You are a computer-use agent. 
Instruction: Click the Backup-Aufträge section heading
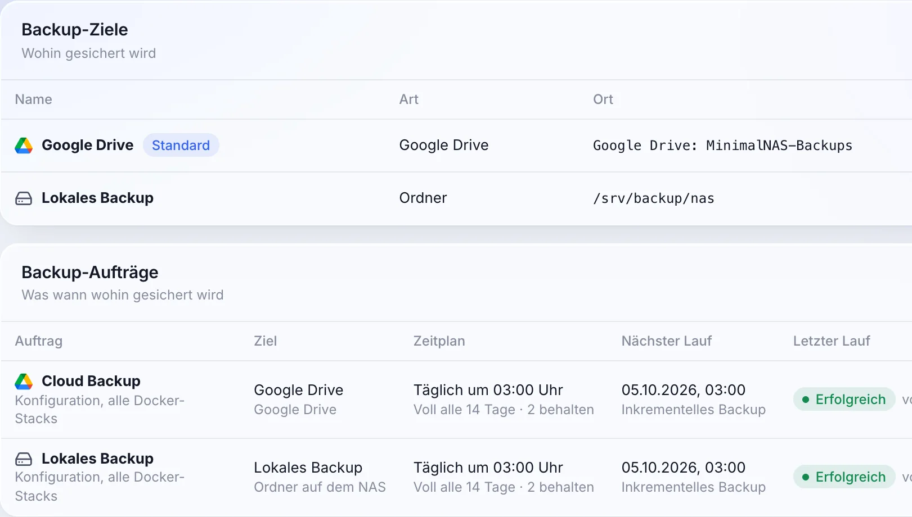pyautogui.click(x=90, y=272)
